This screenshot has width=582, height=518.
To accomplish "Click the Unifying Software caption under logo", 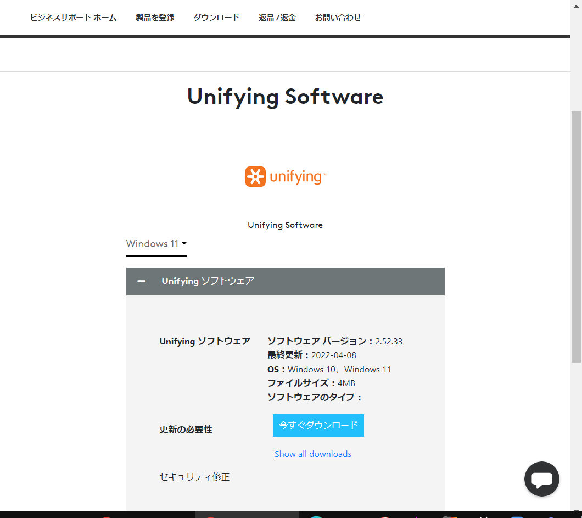I will point(285,225).
